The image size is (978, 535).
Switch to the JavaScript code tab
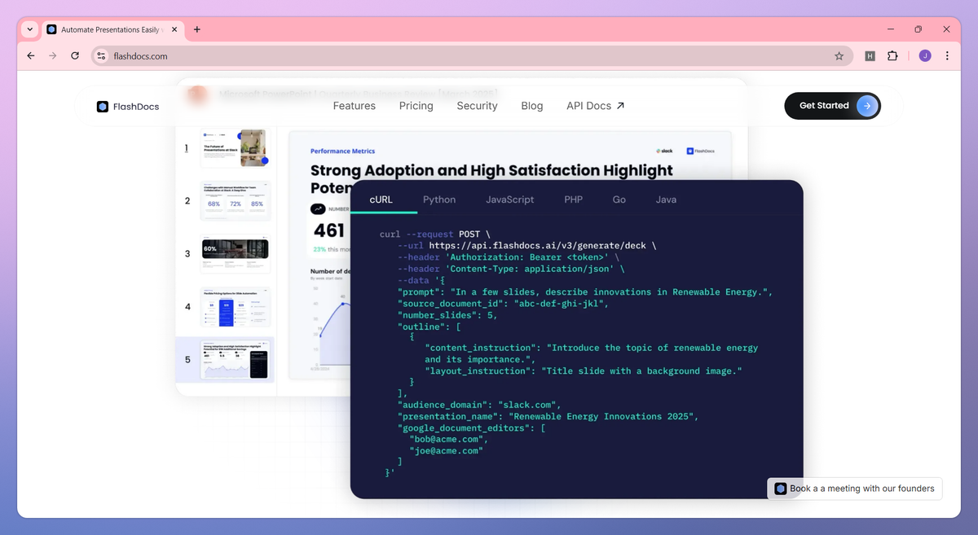[x=510, y=200]
